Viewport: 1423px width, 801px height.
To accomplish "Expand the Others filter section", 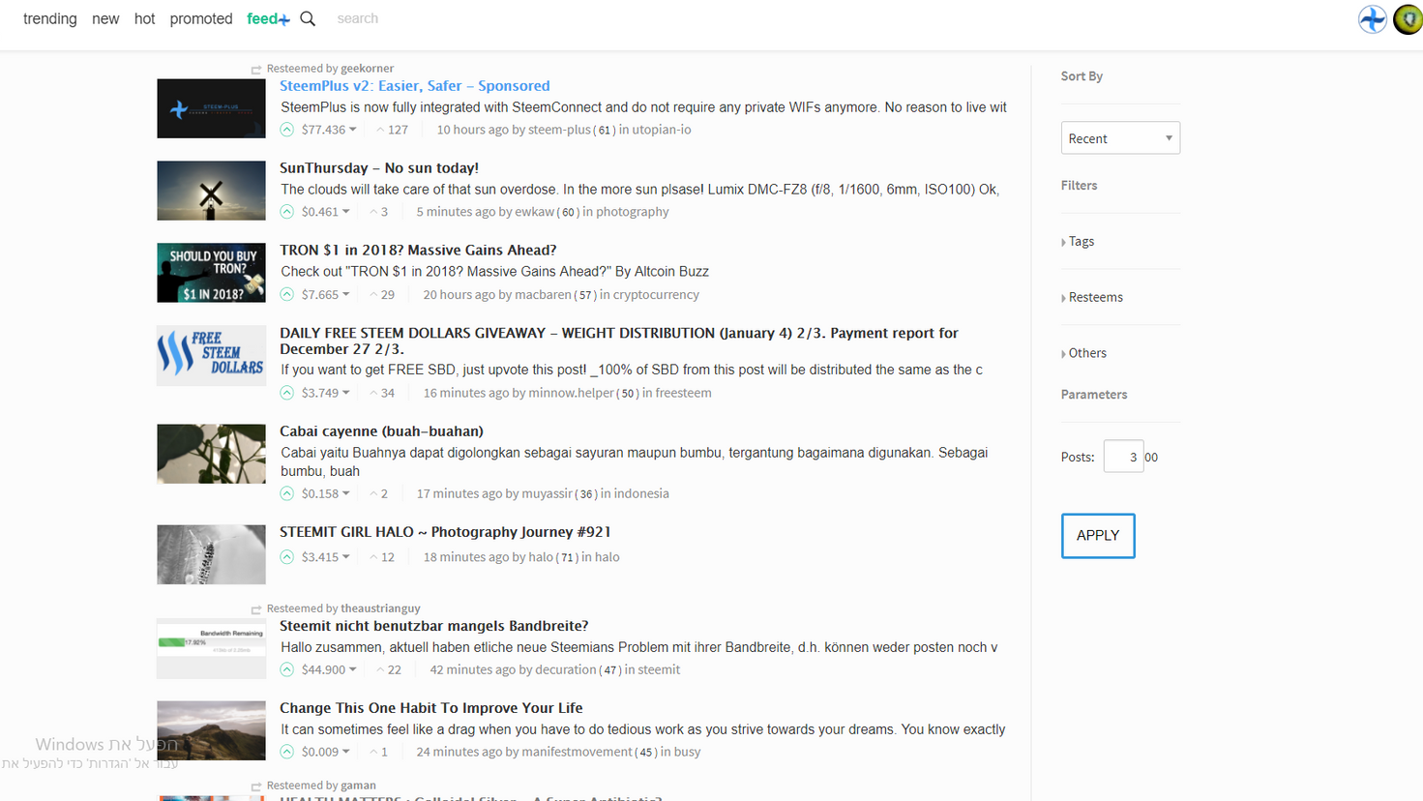I will 1083,353.
